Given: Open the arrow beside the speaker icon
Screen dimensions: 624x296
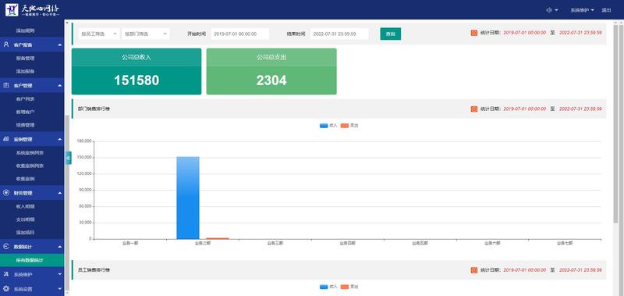Looking at the screenshot, I should click(x=556, y=10).
